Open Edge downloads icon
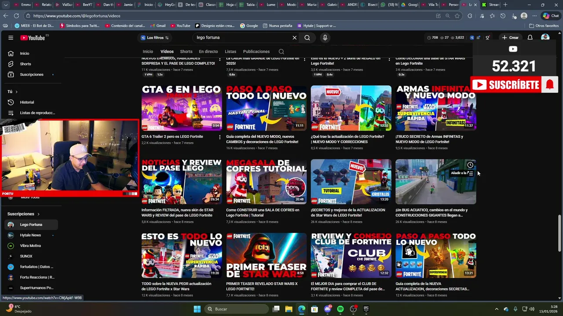 pos(514,16)
